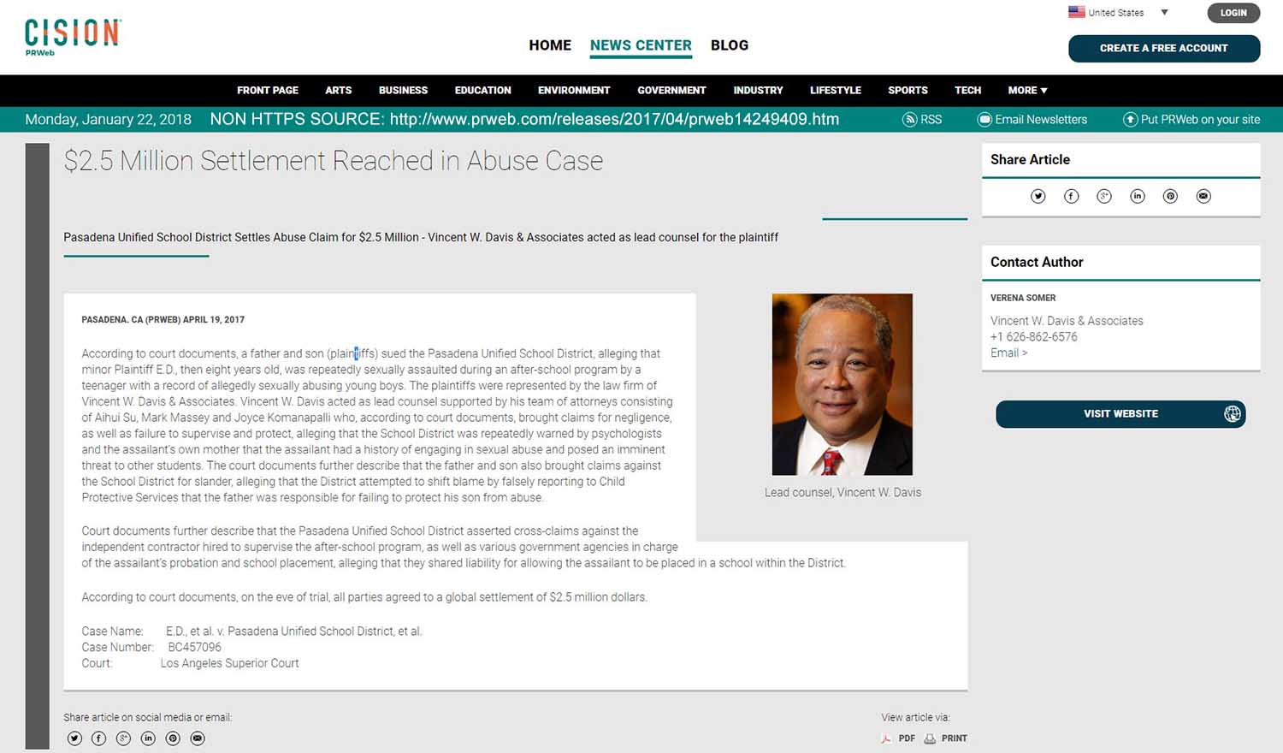Click caption 'Lead counsel, Vincent W. Davis'

(x=843, y=492)
